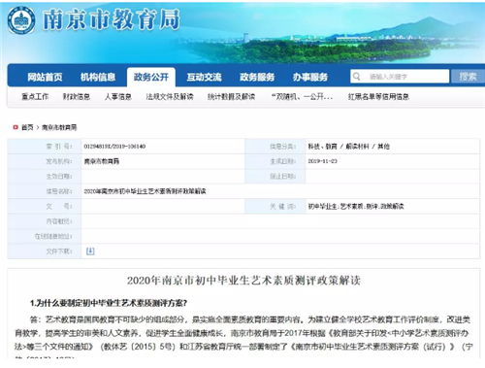Open 法规文件及解读 submenu link

coord(170,96)
